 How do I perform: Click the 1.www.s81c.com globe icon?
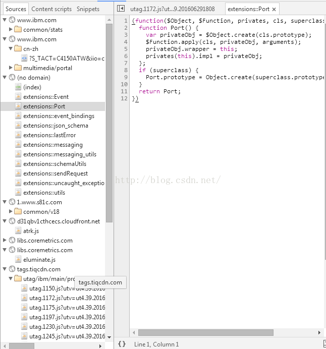pyautogui.click(x=12, y=202)
